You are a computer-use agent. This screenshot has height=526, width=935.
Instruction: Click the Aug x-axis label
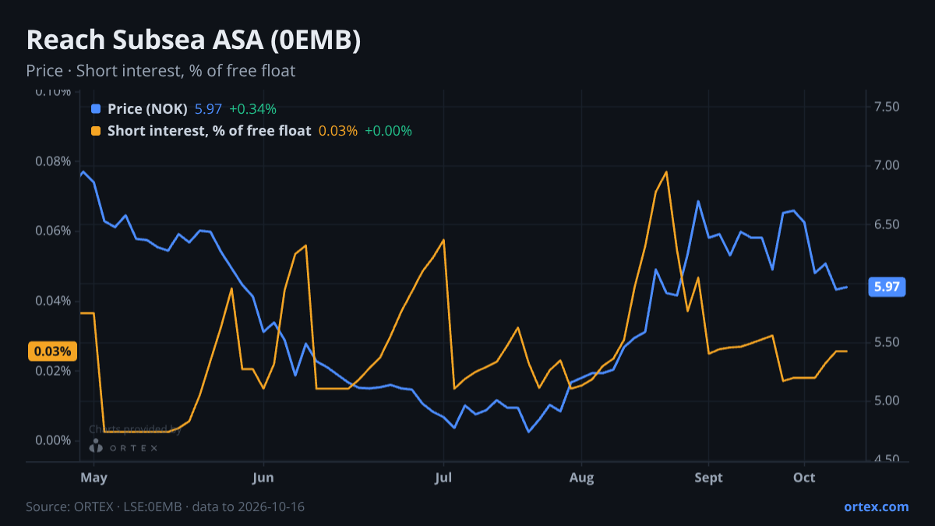(x=580, y=477)
